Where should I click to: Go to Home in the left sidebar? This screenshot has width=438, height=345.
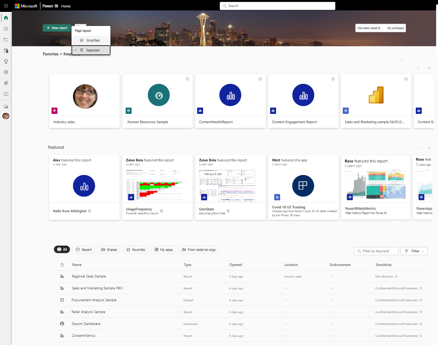[x=6, y=18]
